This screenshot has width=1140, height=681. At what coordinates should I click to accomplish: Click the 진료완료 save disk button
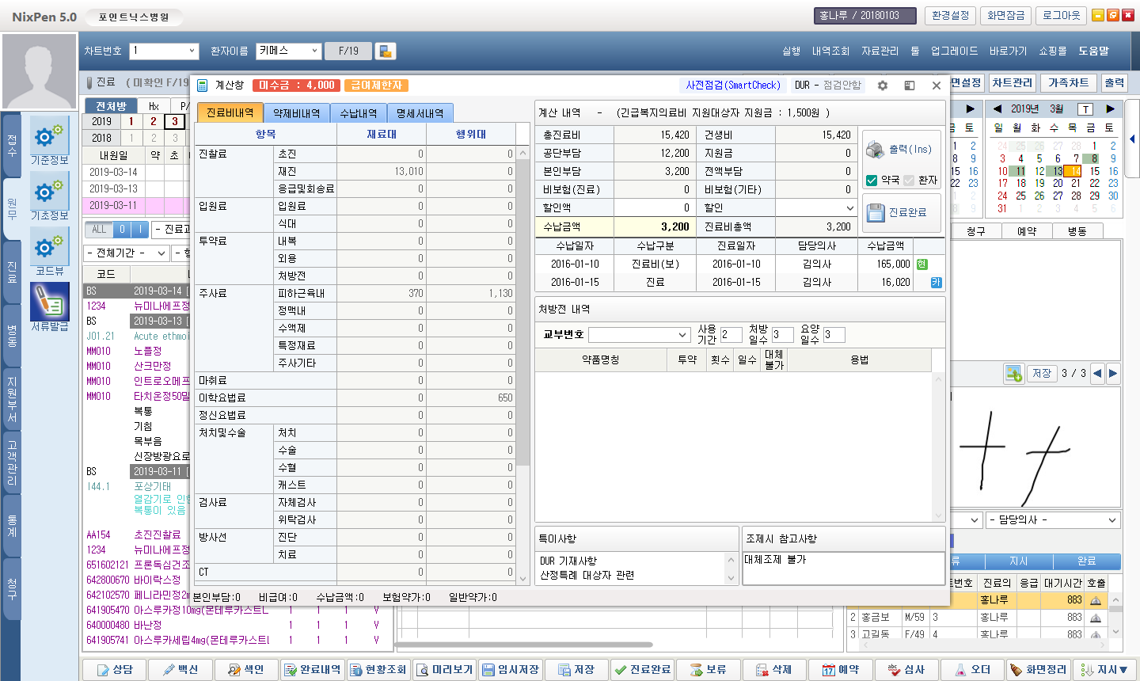coord(901,212)
